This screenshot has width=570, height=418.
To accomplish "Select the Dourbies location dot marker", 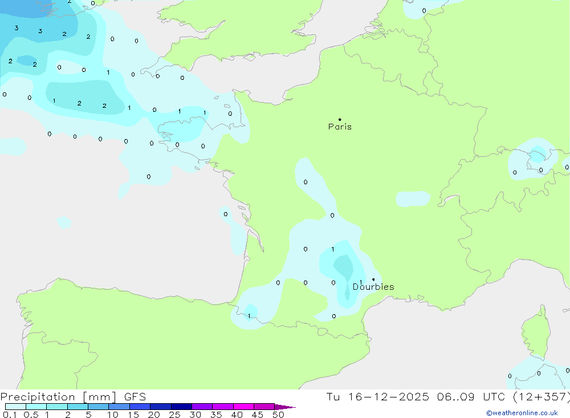I will coord(373,279).
